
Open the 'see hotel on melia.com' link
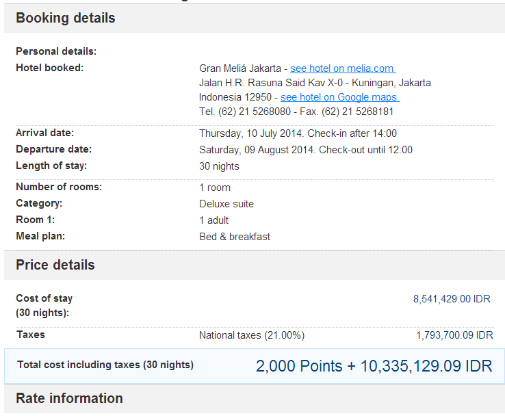click(342, 68)
